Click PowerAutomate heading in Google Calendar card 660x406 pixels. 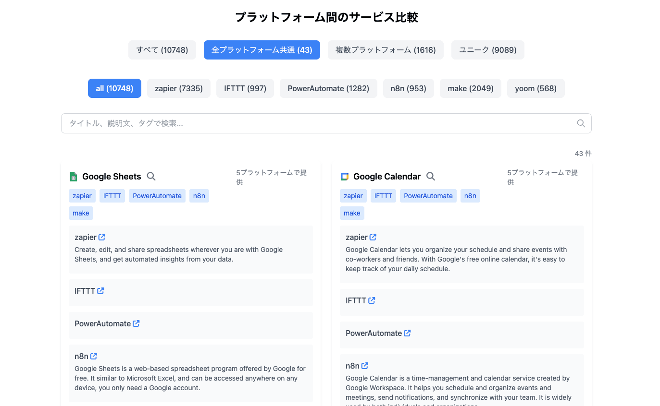[x=374, y=333]
